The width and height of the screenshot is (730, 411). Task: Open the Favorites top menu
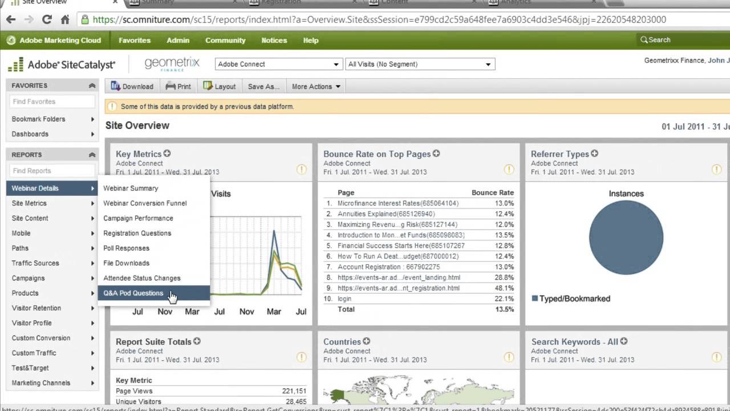tap(135, 41)
